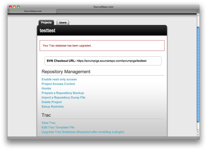Close the window with red button
The height and width of the screenshot is (150, 207).
[10, 7]
